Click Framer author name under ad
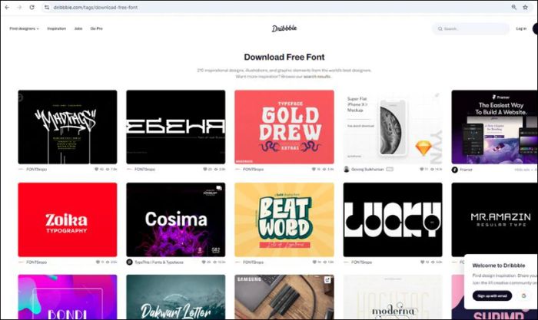The width and height of the screenshot is (538, 320). tap(466, 170)
